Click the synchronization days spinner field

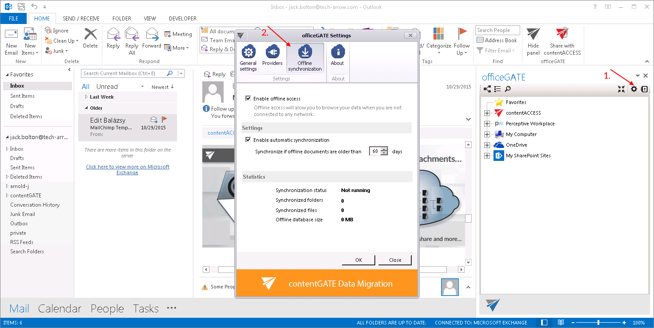coord(379,151)
